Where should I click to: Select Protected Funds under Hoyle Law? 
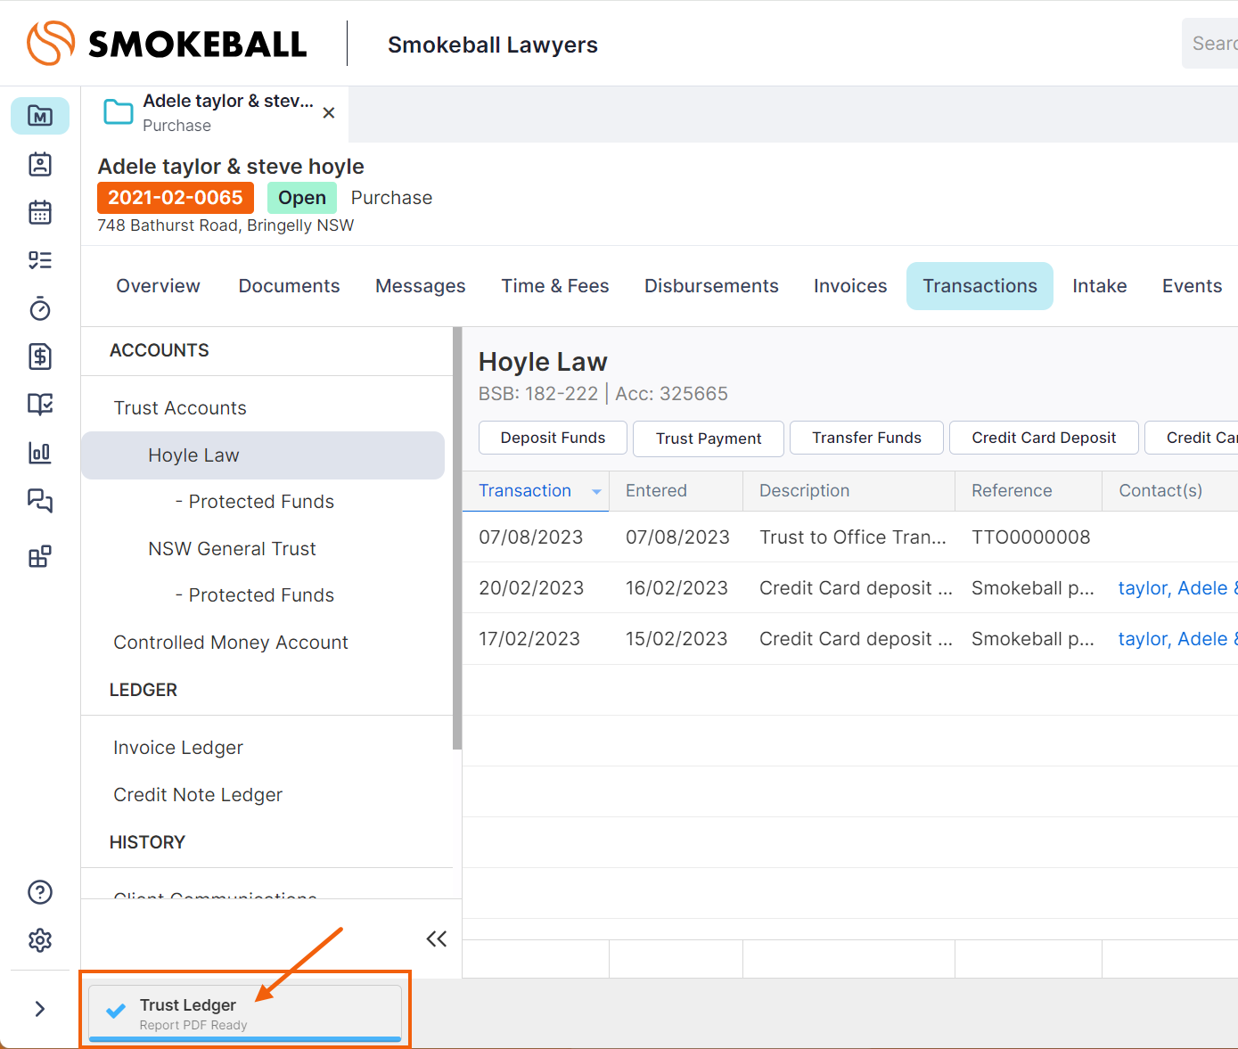[255, 502]
